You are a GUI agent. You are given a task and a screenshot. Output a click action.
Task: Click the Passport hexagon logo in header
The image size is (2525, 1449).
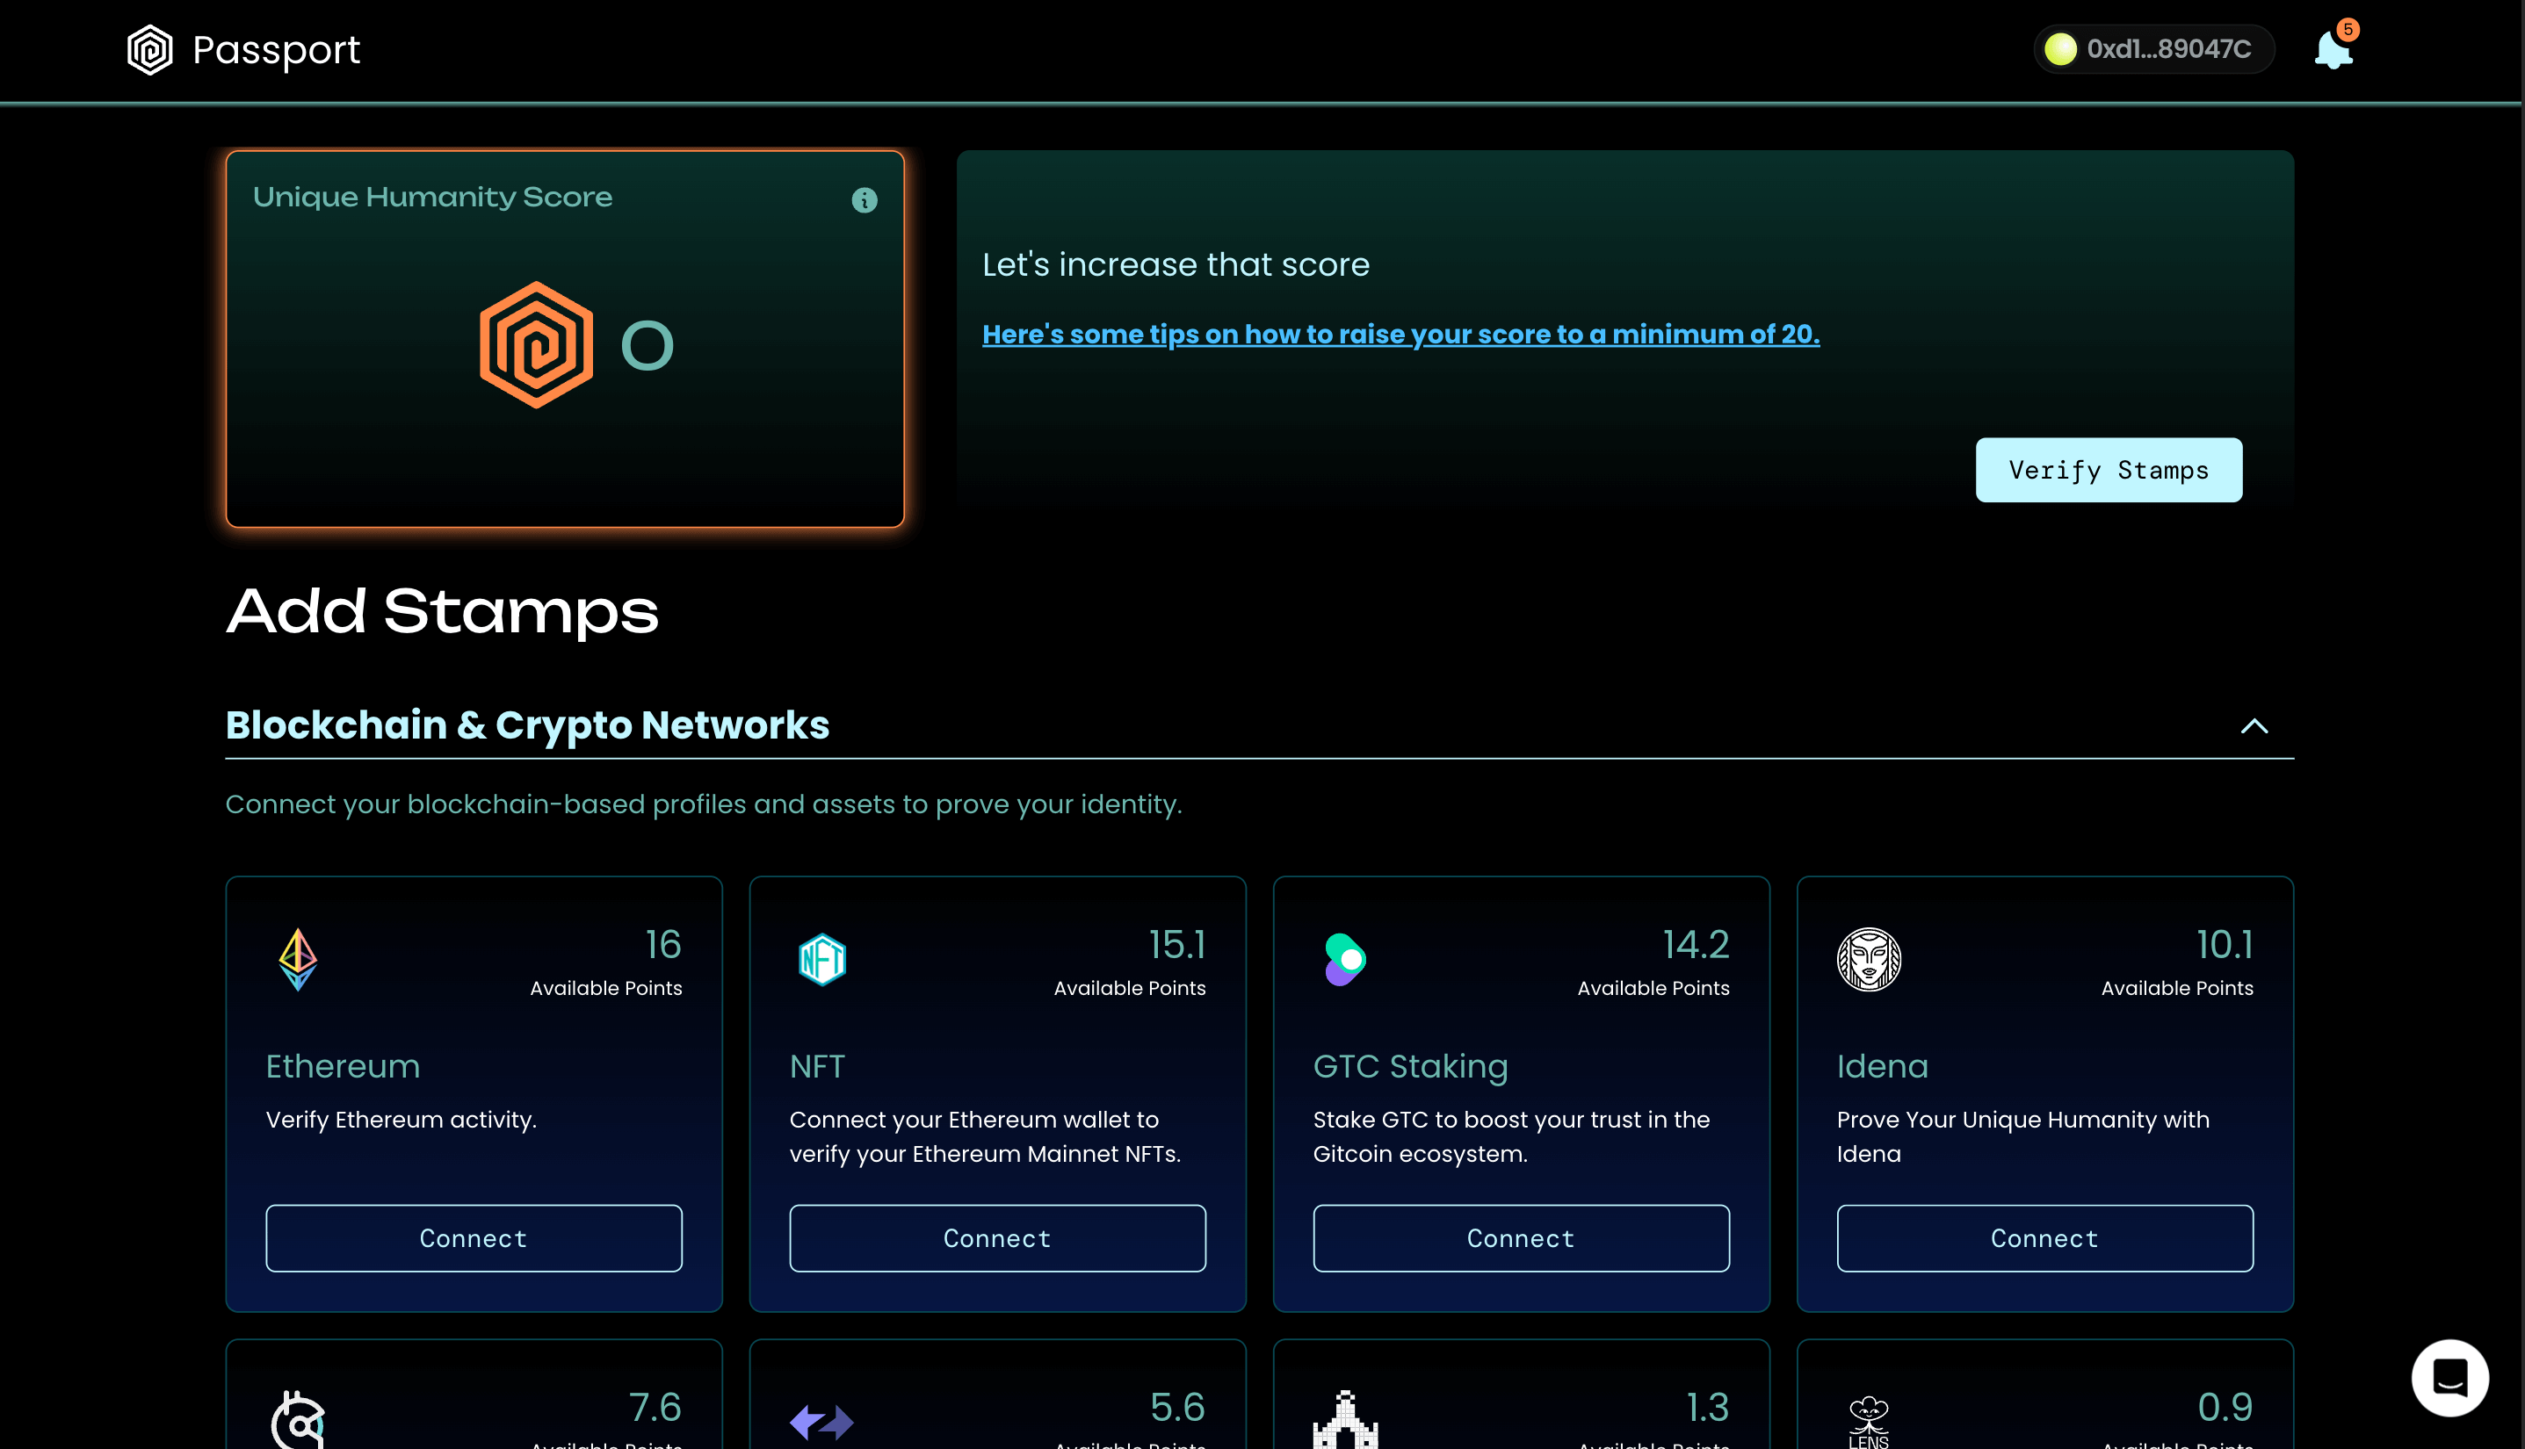(149, 50)
